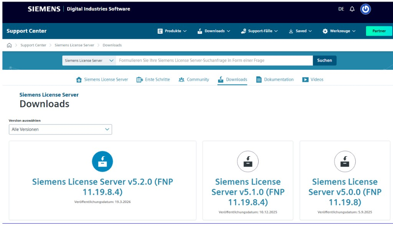Click blue download icon for v5.2.0
Image resolution: width=393 pixels, height=226 pixels.
coord(102,161)
